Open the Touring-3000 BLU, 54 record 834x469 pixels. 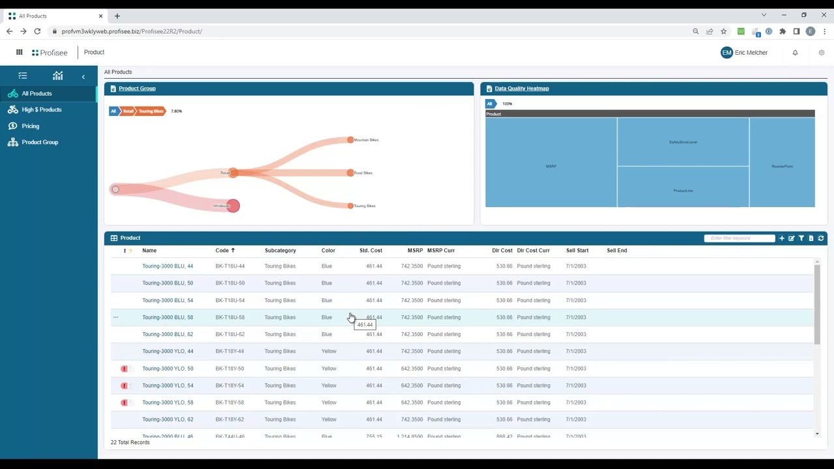(167, 300)
